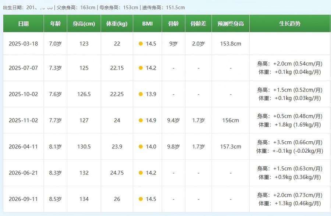
Task: Click the yellow BMI dot beside 14.0
Action: (140, 146)
